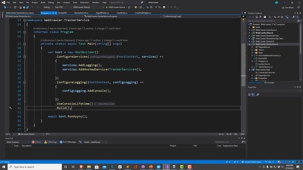Image resolution: width=303 pixels, height=170 pixels.
Task: Switch to the CrawlHub.cs tab
Action: click(122, 13)
